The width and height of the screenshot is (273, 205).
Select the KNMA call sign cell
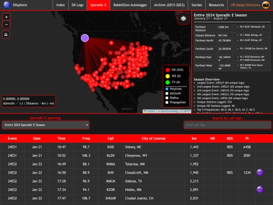(x=111, y=164)
